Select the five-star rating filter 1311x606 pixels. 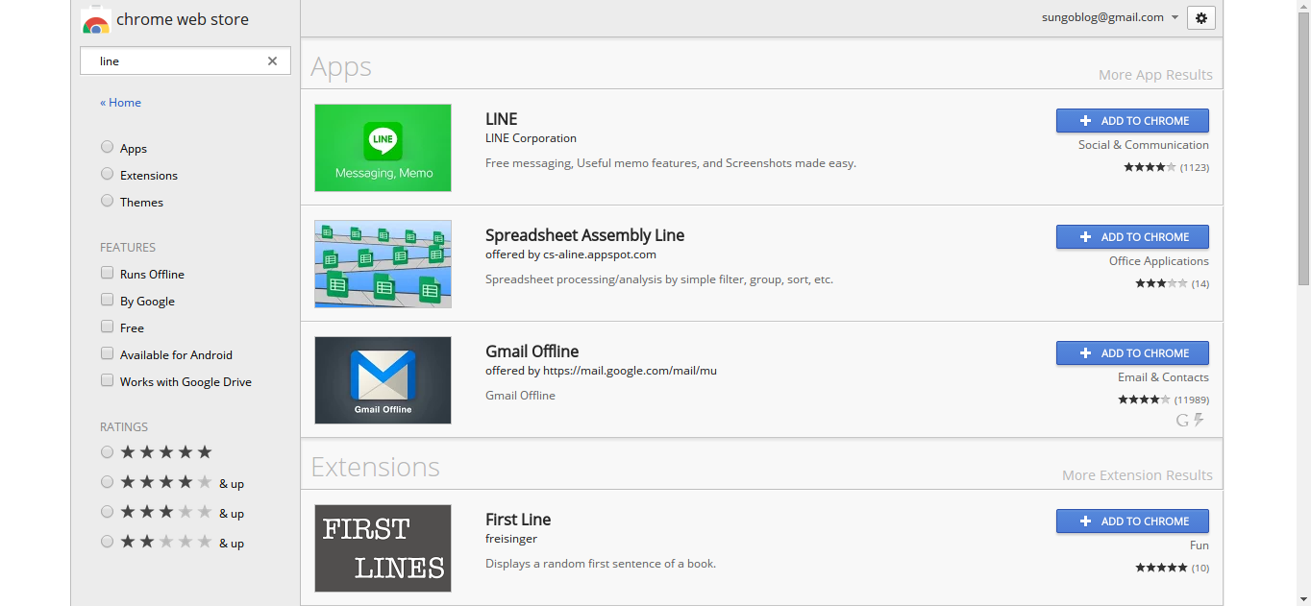[107, 451]
